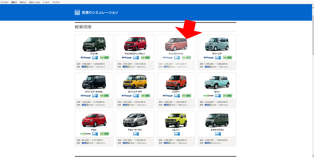The image size is (314, 158).
Task: Open the ジムニー model name link
Action: click(176, 130)
